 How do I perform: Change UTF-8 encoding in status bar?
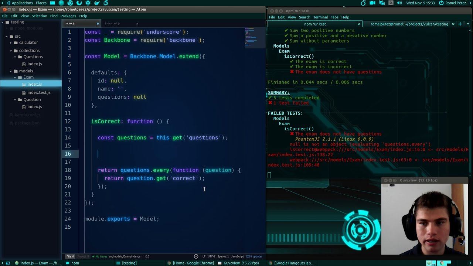tap(211, 256)
